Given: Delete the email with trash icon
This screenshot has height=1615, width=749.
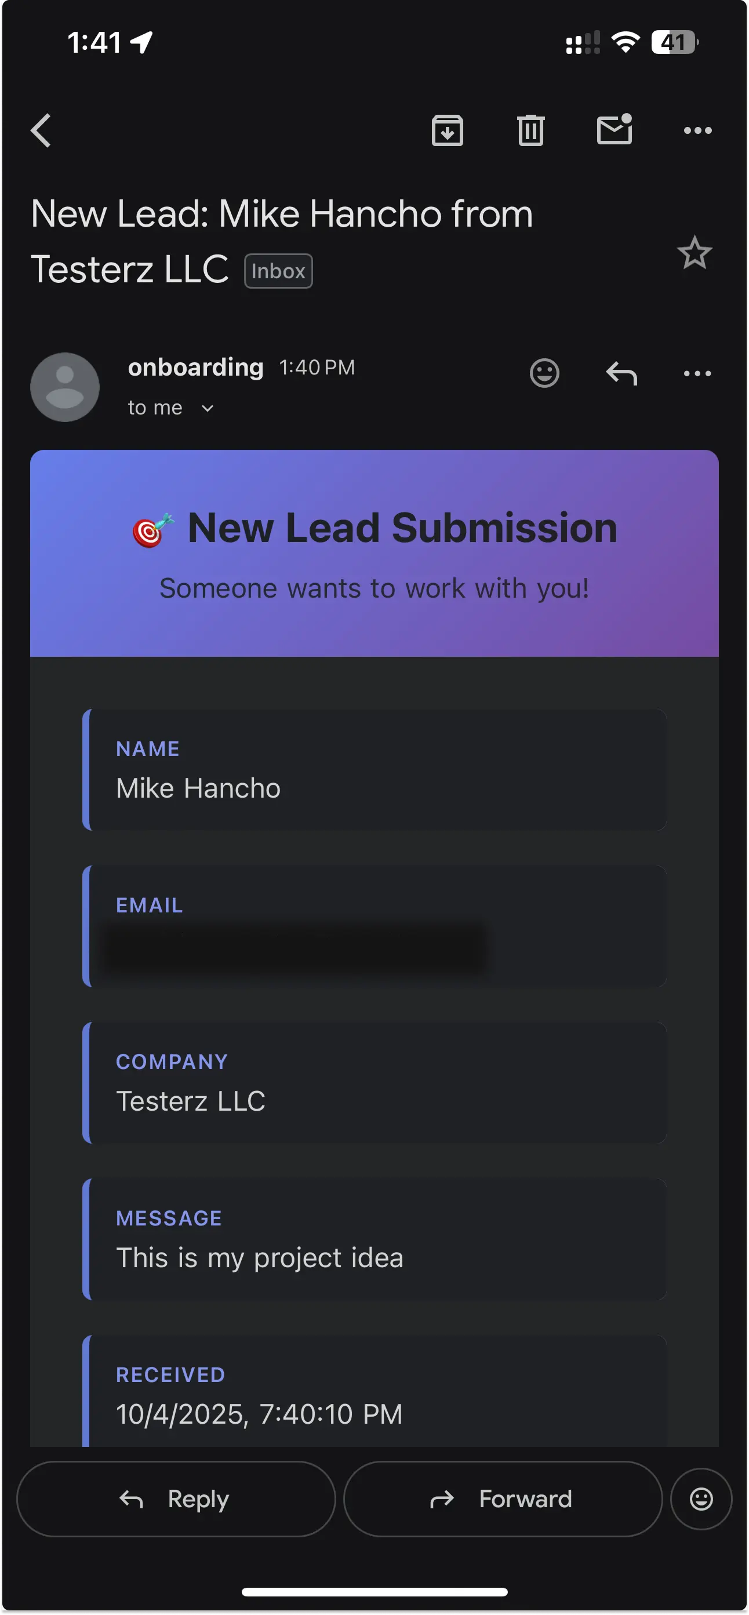Looking at the screenshot, I should pyautogui.click(x=530, y=130).
